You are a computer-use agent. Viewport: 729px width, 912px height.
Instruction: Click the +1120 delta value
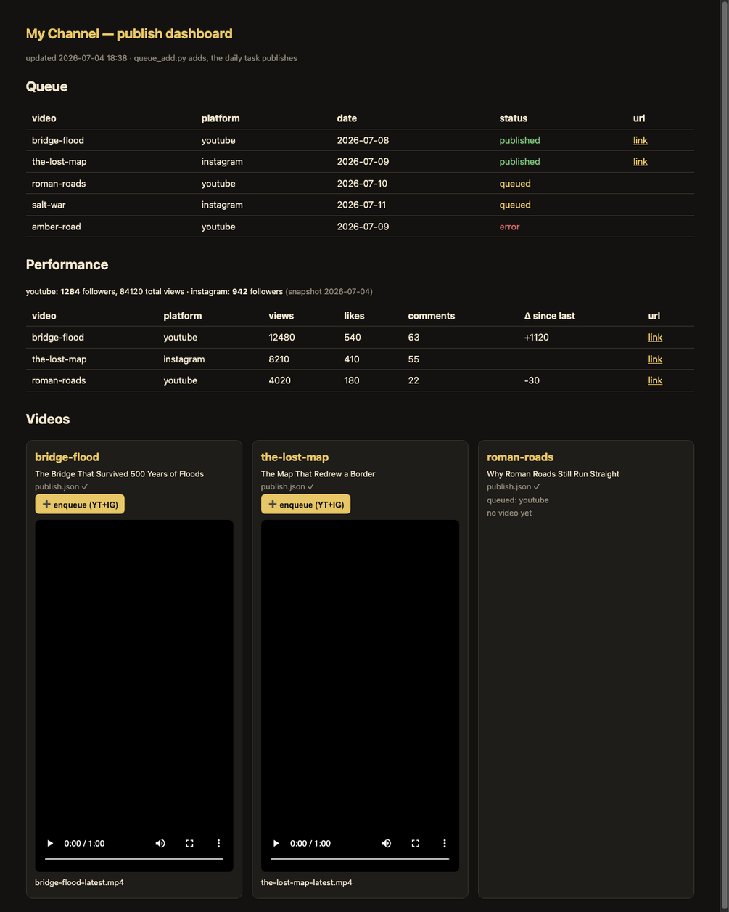click(x=537, y=337)
